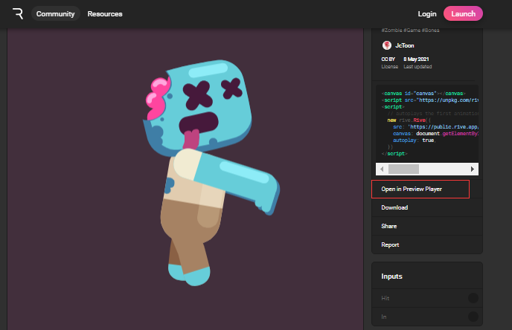Click the zombie animation canvas

point(185,178)
